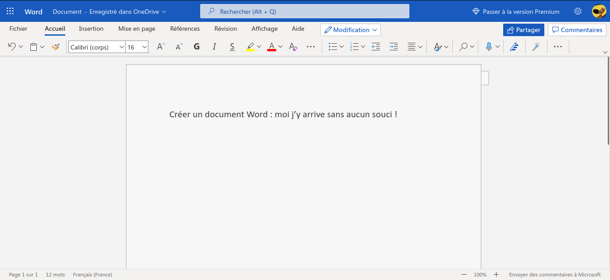Toggle underline formatting (S)
Screen dimensions: 610x280
232,47
